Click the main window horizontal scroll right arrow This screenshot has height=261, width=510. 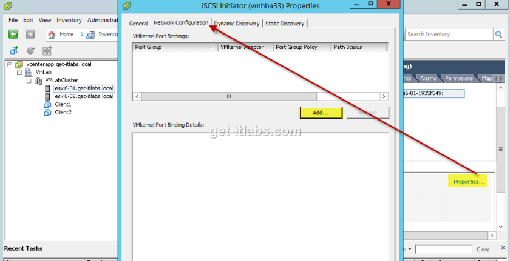coord(492,236)
